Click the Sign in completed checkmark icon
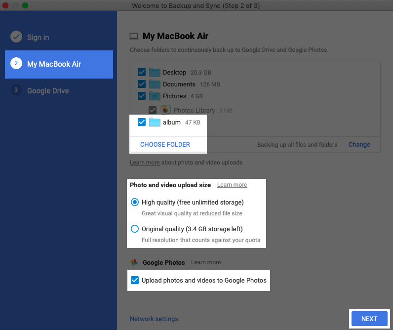Image resolution: width=393 pixels, height=330 pixels. [x=16, y=37]
